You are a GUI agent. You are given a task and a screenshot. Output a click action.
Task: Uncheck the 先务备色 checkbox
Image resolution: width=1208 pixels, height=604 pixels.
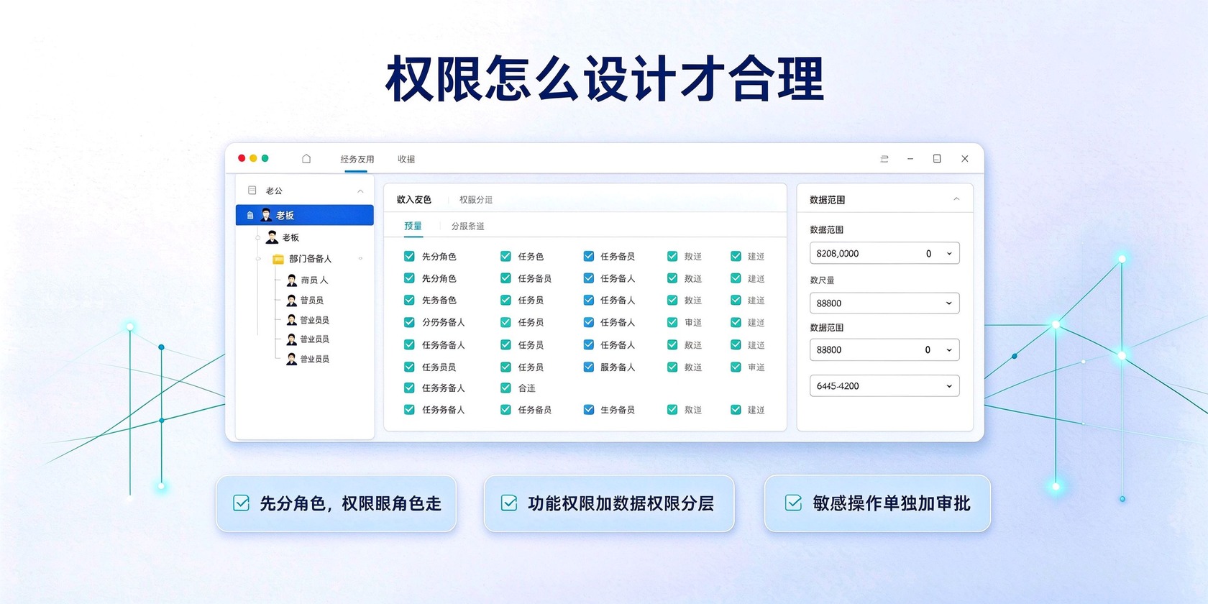409,300
